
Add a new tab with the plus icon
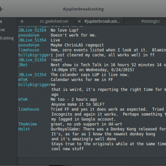click(22, 22)
